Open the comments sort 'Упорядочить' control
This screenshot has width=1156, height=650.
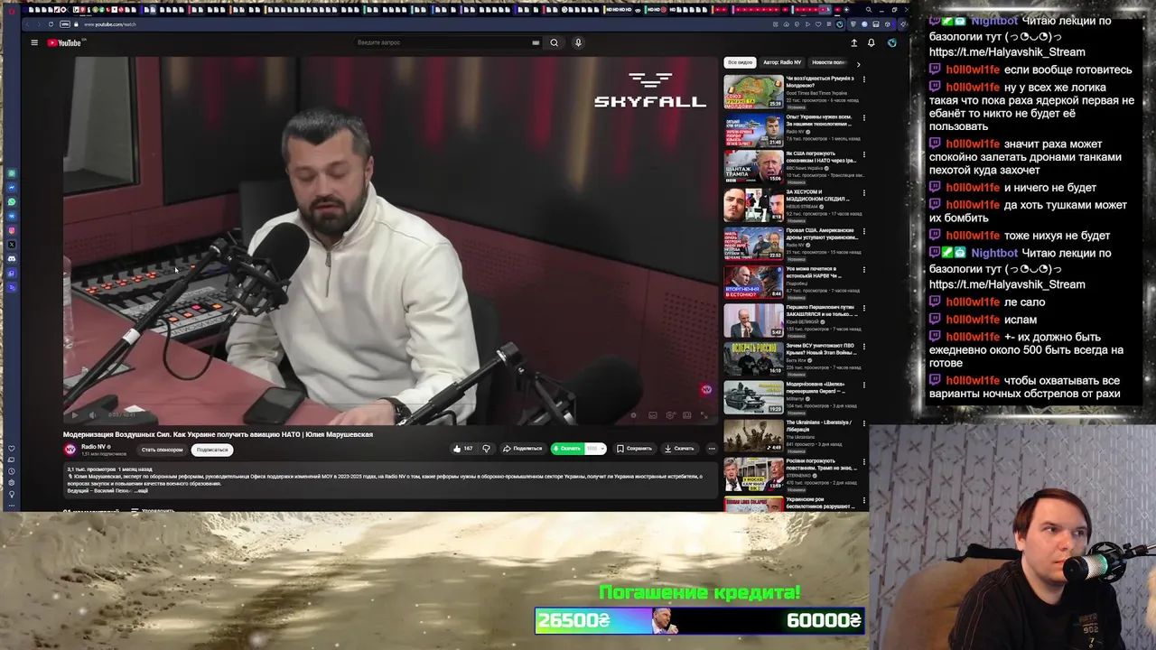(152, 511)
